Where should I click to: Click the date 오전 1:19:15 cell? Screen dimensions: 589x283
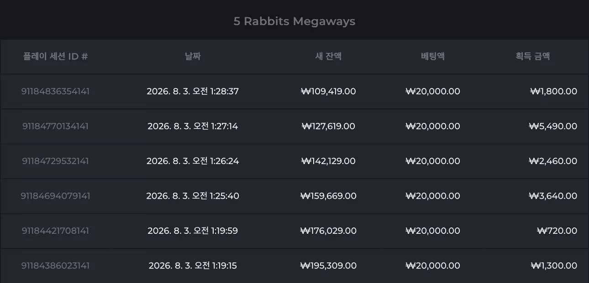pos(193,266)
